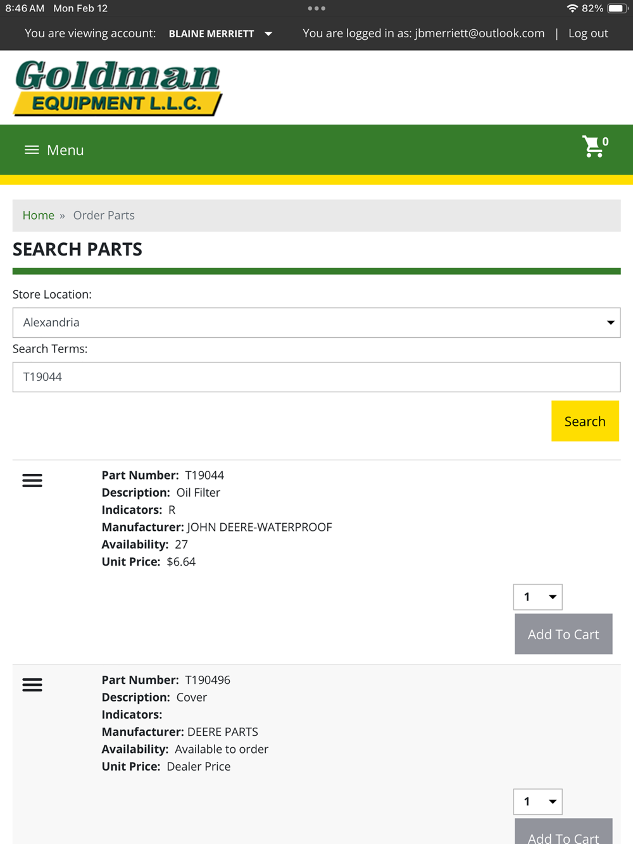This screenshot has height=844, width=633.
Task: Select the logged-in email jbmerriett@outlook.com
Action: [479, 34]
